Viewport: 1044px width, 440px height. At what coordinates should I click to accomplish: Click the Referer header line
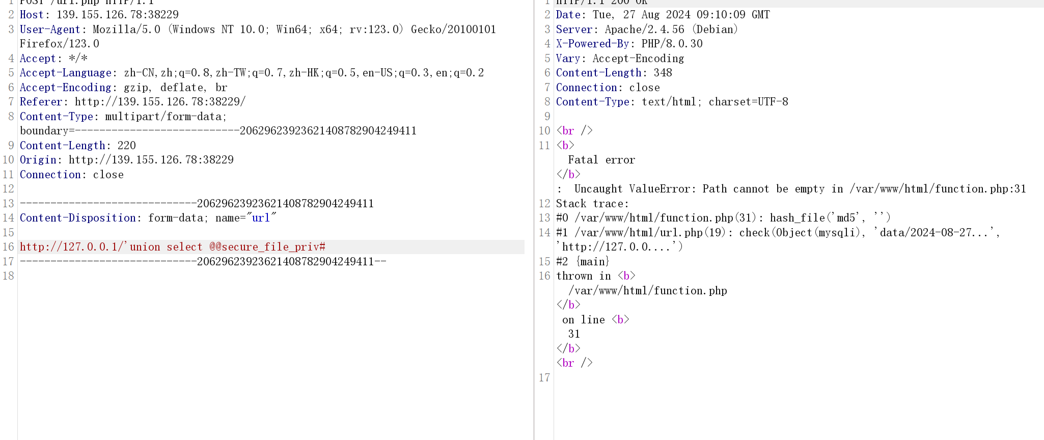coord(132,102)
